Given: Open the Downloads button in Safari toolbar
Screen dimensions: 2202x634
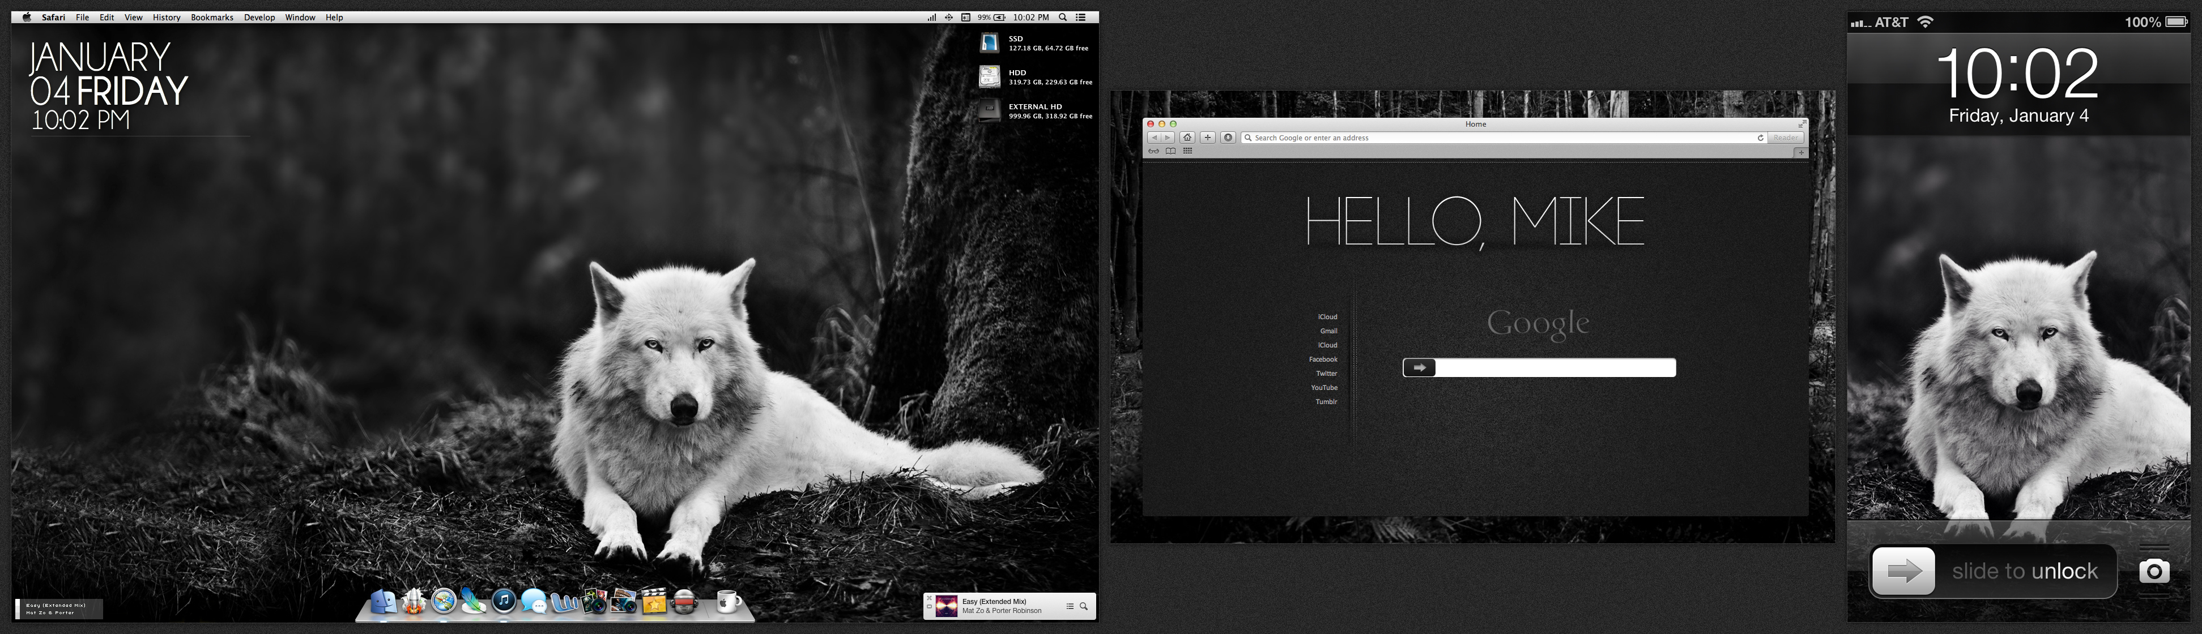Looking at the screenshot, I should [x=1228, y=138].
